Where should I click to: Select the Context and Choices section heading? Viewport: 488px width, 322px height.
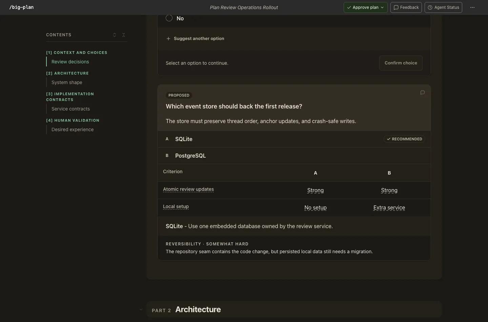77,53
